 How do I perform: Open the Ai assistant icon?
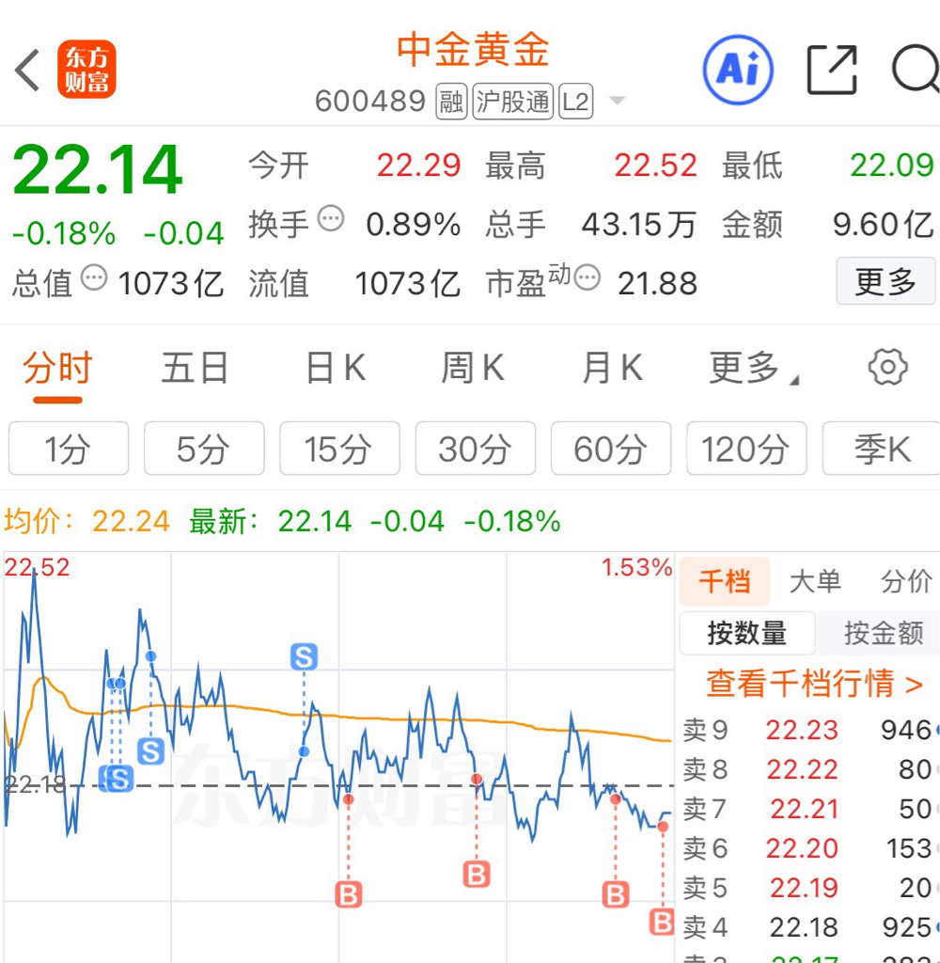point(737,70)
